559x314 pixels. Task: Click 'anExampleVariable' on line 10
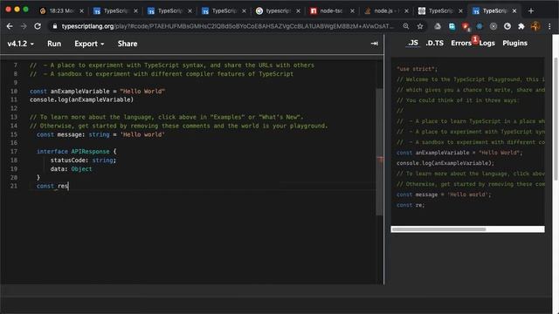pyautogui.click(x=79, y=91)
